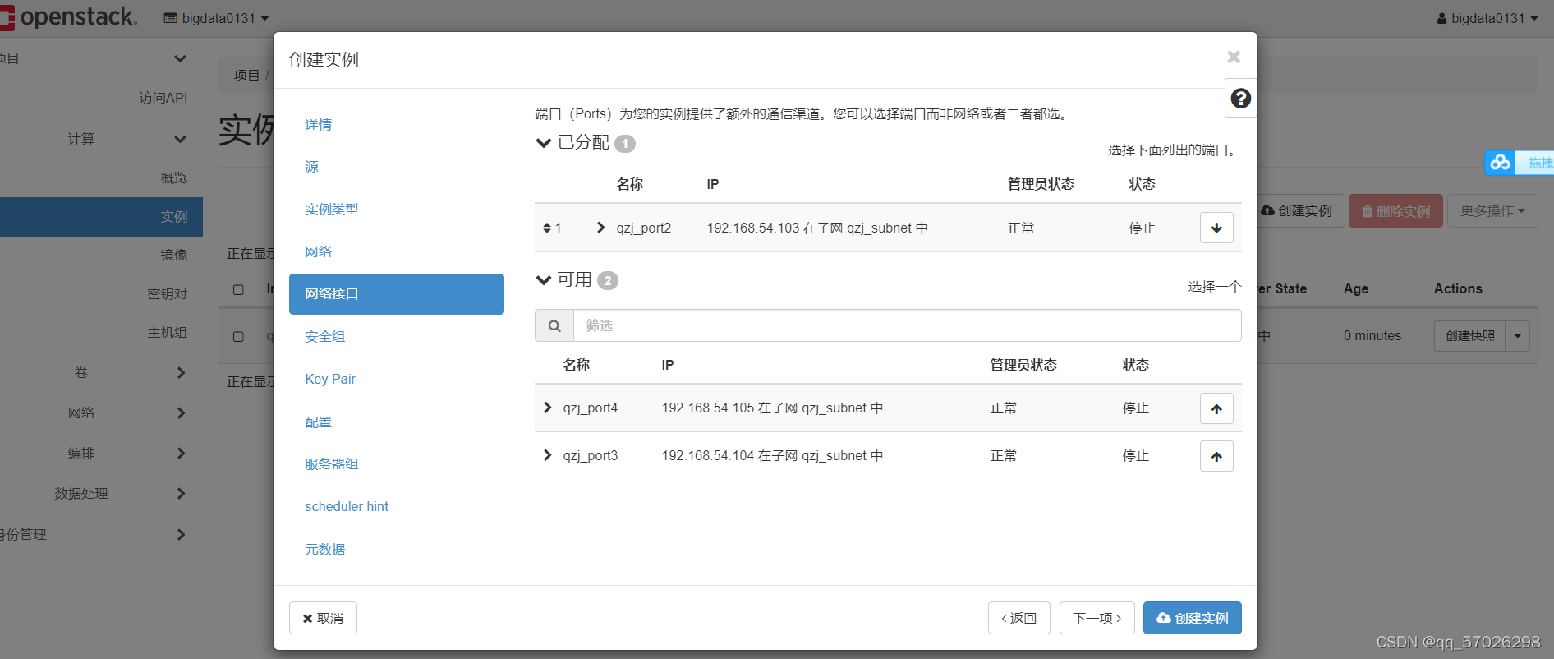Check the instance row checkbox
Viewport: 1554px width, 659px height.
tap(238, 336)
